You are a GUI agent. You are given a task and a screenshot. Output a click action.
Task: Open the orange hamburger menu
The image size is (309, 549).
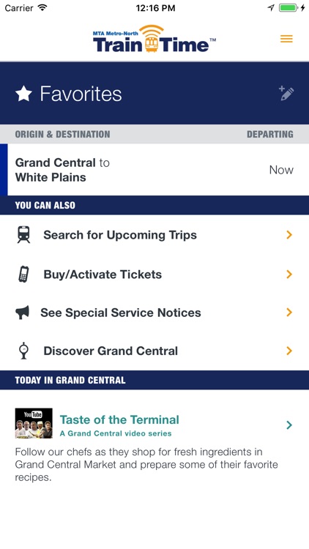(x=286, y=39)
